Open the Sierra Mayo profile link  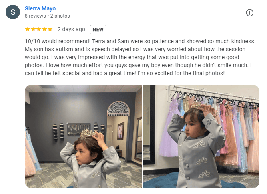click(x=40, y=8)
